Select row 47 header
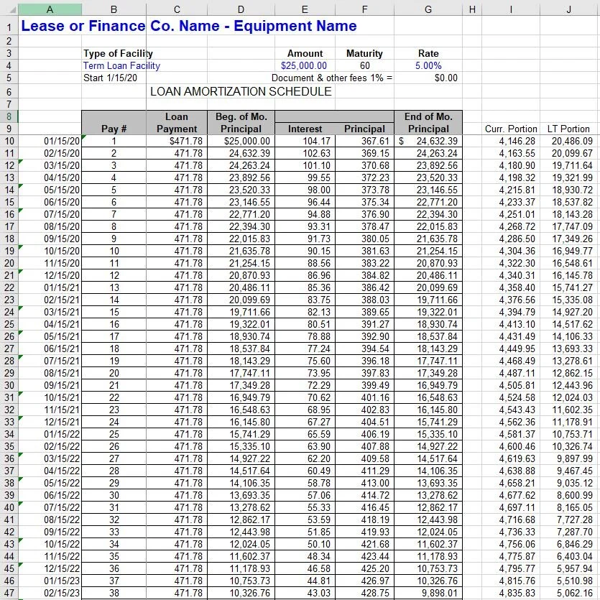 coord(9,593)
